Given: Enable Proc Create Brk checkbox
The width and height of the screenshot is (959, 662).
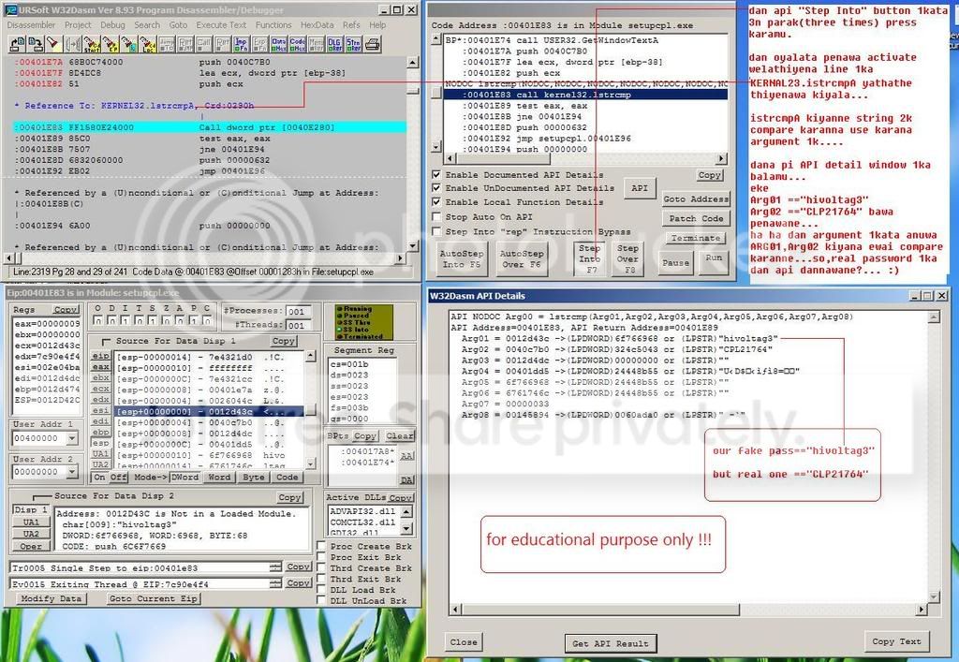Looking at the screenshot, I should pyautogui.click(x=321, y=546).
